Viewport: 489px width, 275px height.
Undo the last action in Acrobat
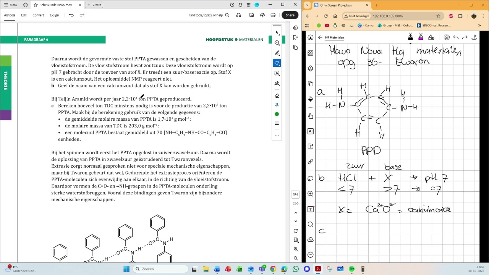point(71,15)
